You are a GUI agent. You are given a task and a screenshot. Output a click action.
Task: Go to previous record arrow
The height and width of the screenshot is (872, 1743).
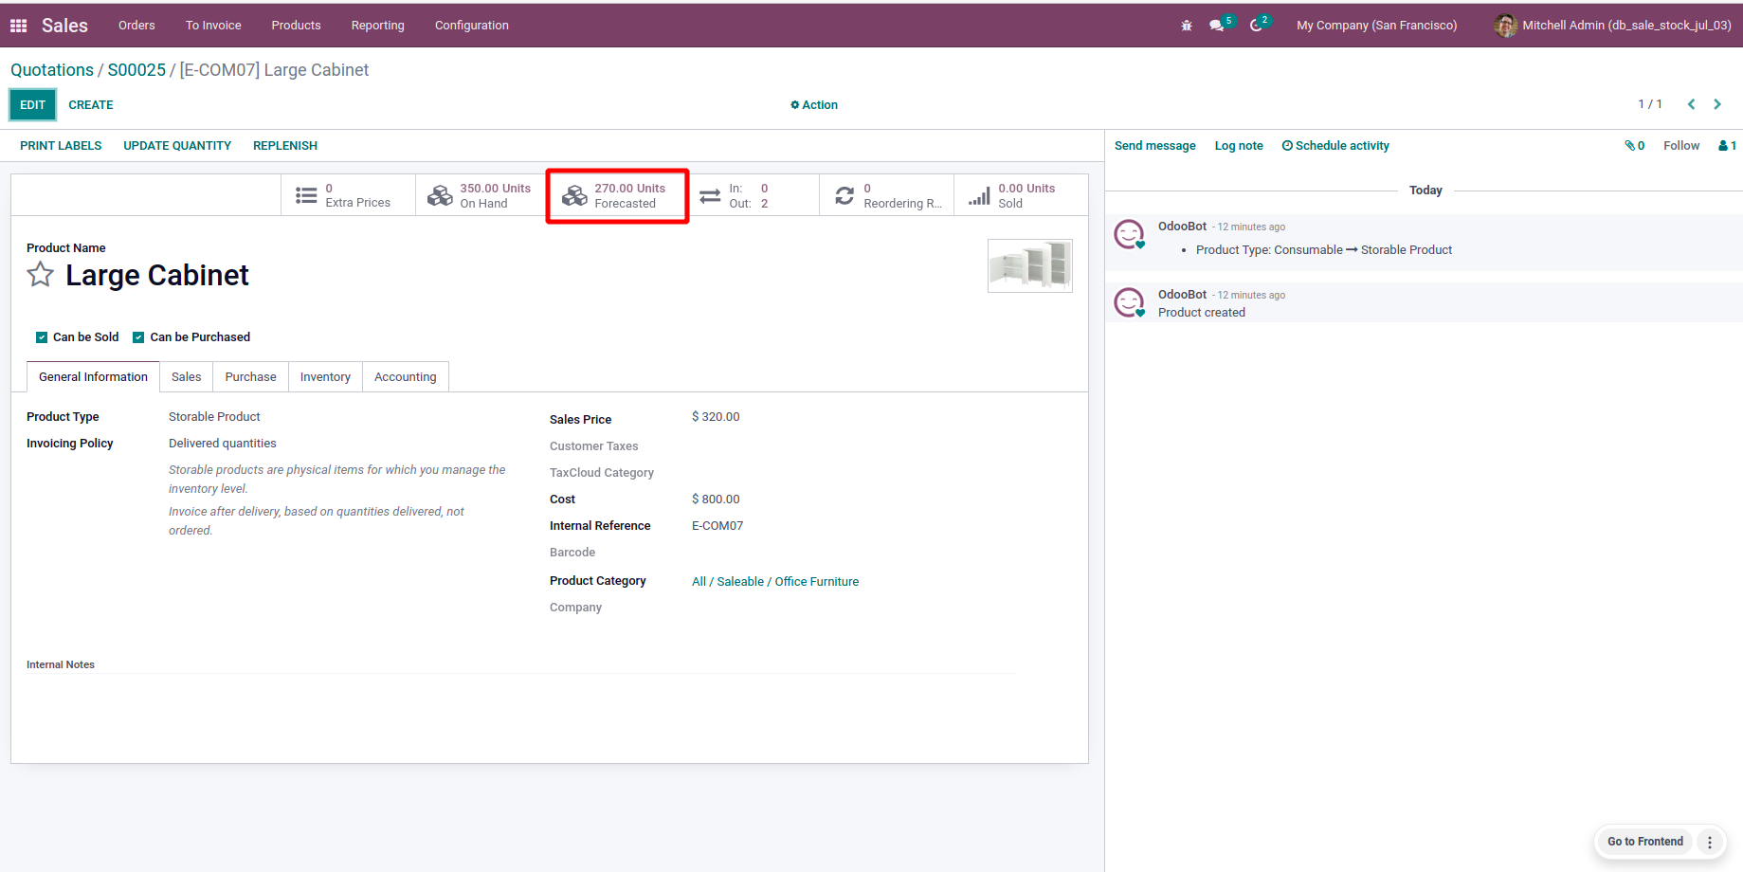coord(1691,104)
